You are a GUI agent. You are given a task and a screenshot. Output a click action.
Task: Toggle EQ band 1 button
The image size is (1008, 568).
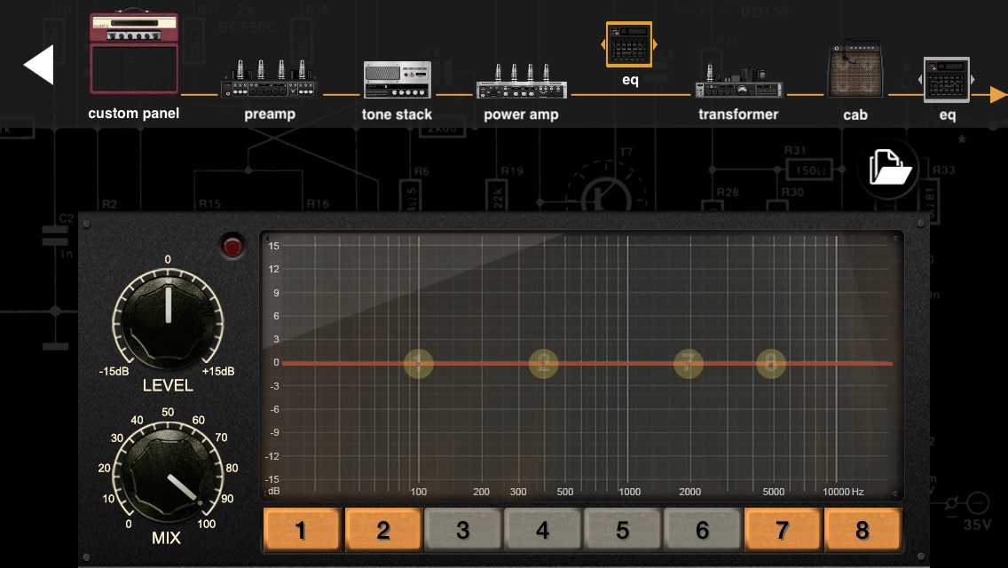pos(302,531)
